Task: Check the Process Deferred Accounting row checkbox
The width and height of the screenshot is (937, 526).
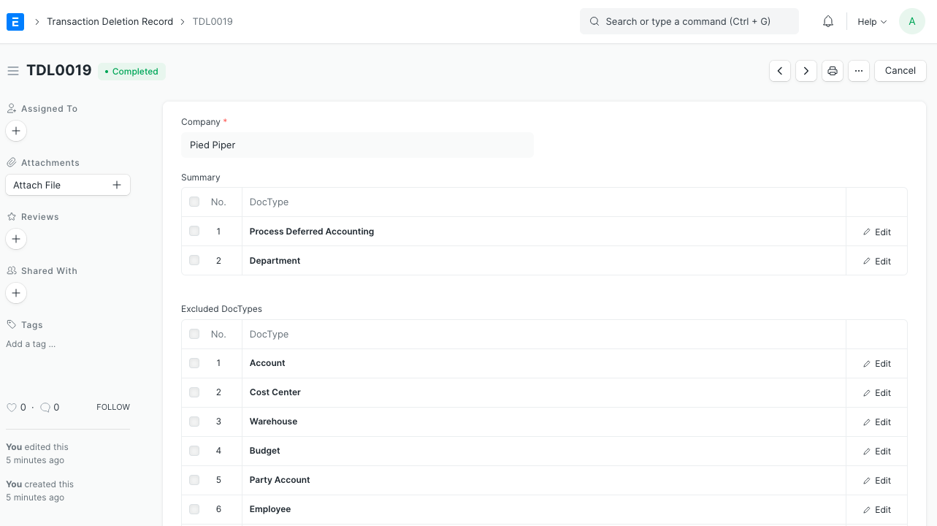Action: [x=194, y=231]
